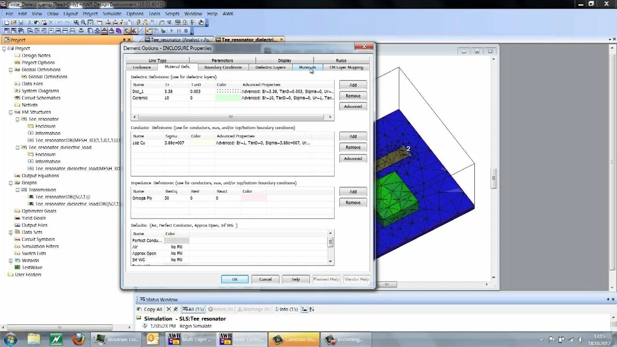
Task: Open the Simulate menu
Action: tap(112, 13)
